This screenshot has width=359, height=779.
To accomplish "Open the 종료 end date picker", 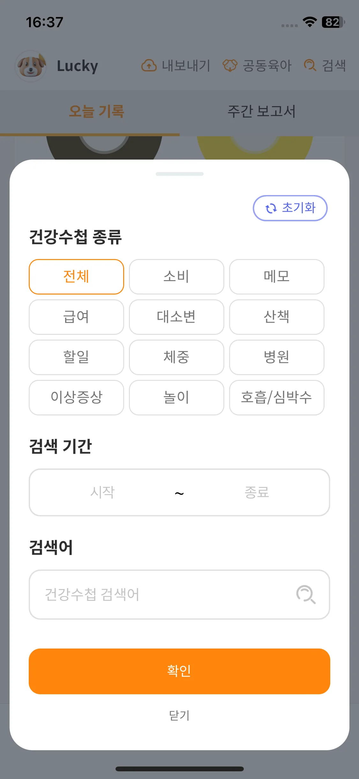I will (257, 492).
